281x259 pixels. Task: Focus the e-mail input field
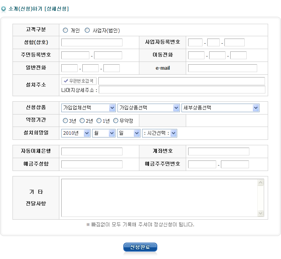point(222,68)
